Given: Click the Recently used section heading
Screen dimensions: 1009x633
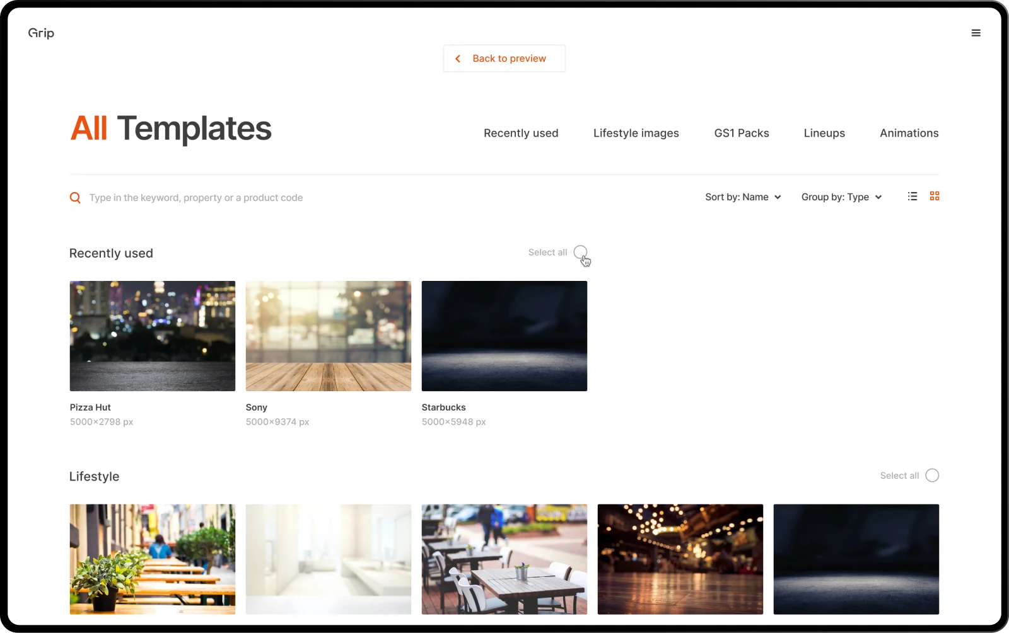Looking at the screenshot, I should [111, 253].
